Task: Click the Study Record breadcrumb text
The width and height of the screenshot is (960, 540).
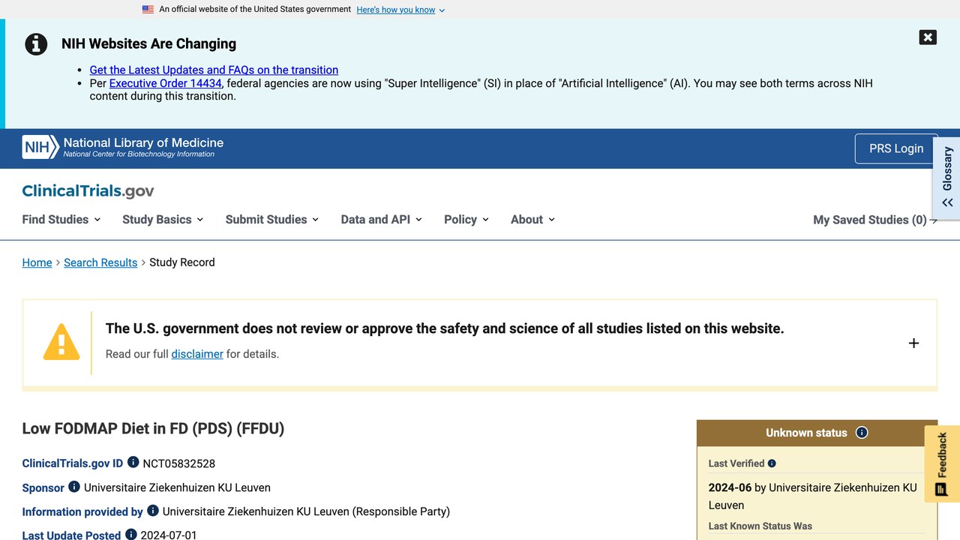Action: pyautogui.click(x=182, y=262)
